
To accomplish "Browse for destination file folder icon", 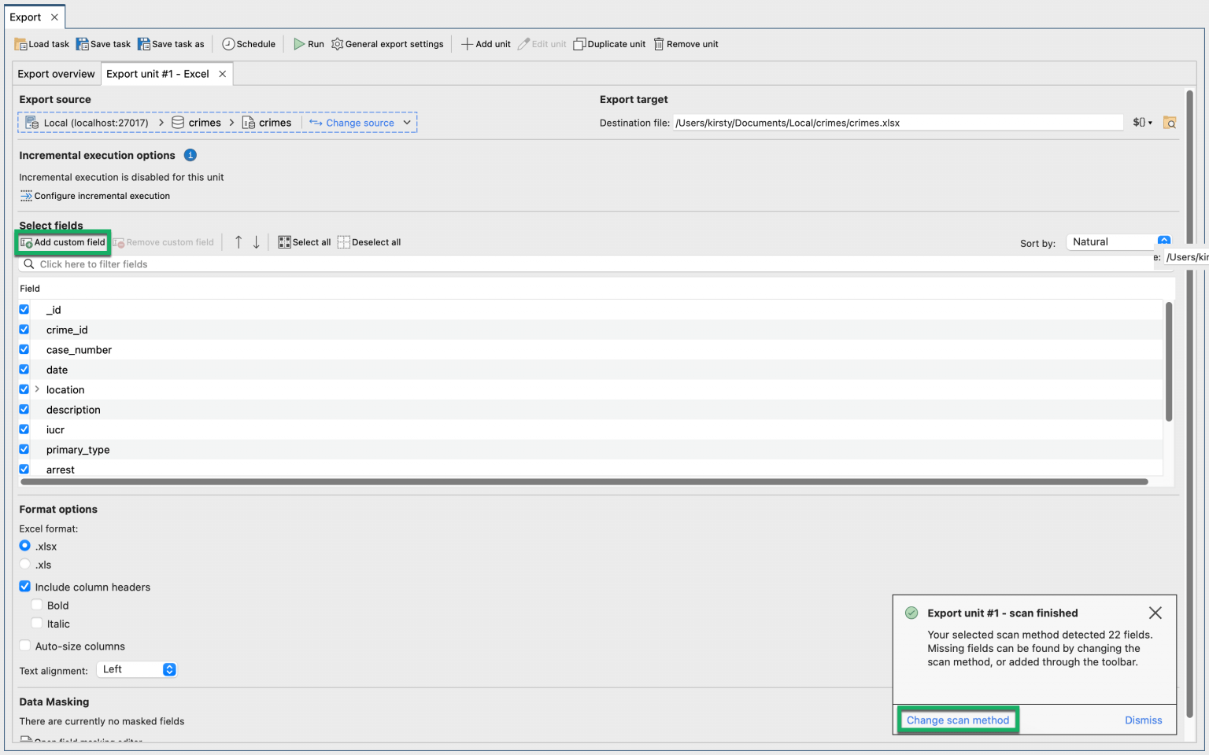I will (x=1170, y=123).
